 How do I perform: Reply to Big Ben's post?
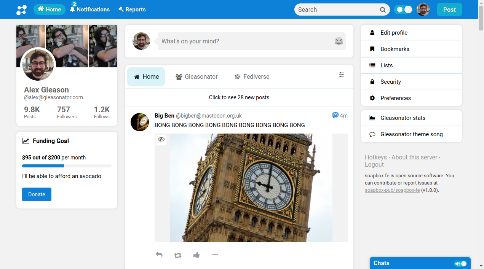(159, 255)
